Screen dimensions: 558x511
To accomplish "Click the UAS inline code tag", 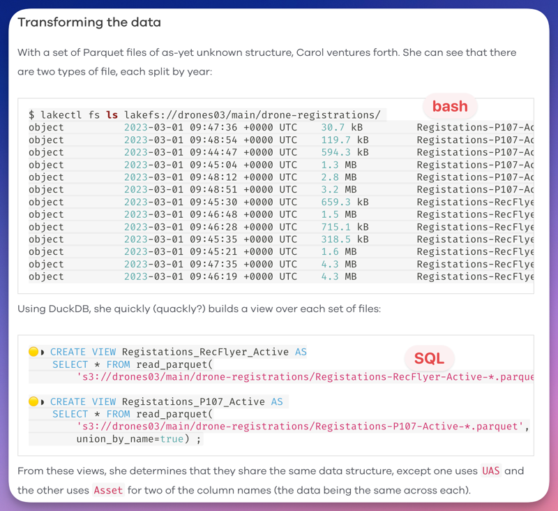I will click(491, 471).
